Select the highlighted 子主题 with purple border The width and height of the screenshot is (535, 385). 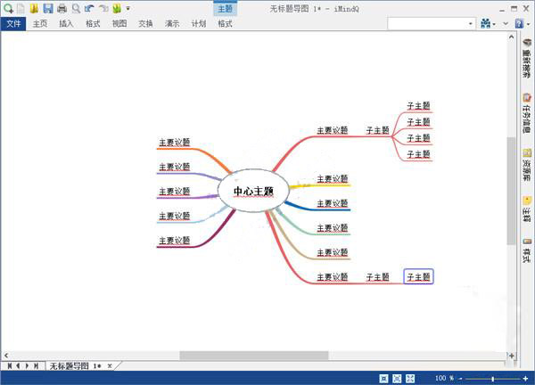click(x=418, y=276)
